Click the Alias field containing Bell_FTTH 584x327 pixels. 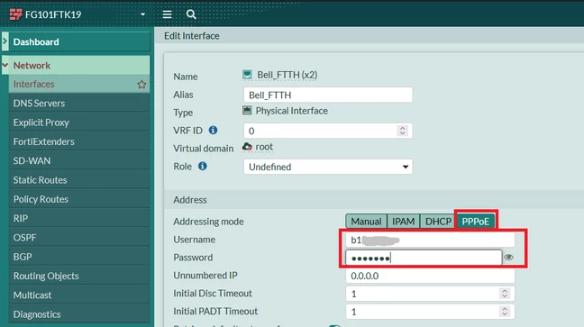pos(328,95)
